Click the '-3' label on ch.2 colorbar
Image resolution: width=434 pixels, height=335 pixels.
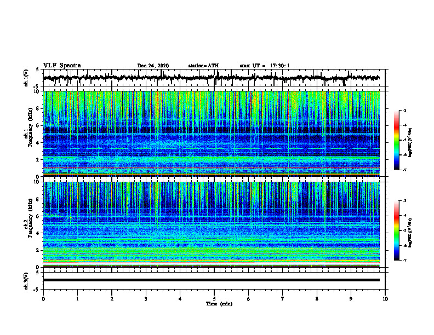point(404,201)
